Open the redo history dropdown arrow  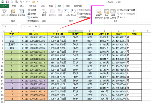(x=30, y=2)
